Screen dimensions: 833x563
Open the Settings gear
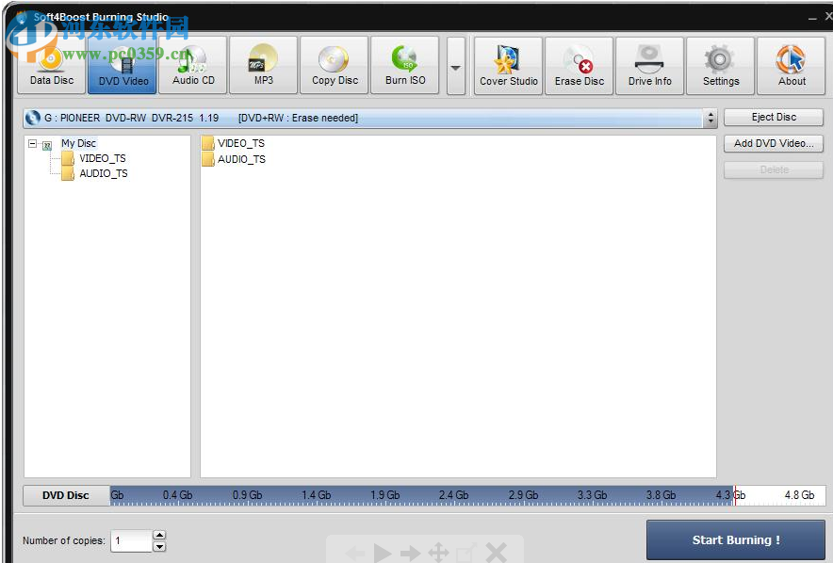pyautogui.click(x=720, y=66)
